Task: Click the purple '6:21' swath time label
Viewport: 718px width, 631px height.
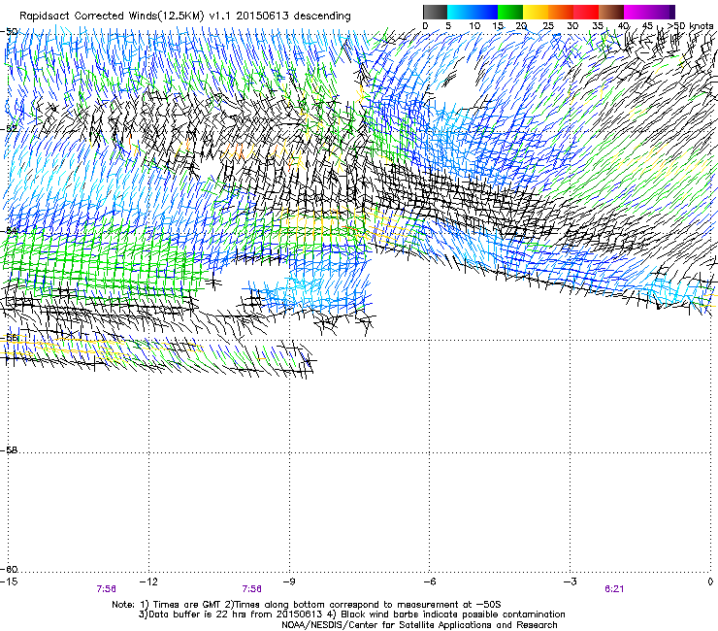Action: [x=614, y=589]
